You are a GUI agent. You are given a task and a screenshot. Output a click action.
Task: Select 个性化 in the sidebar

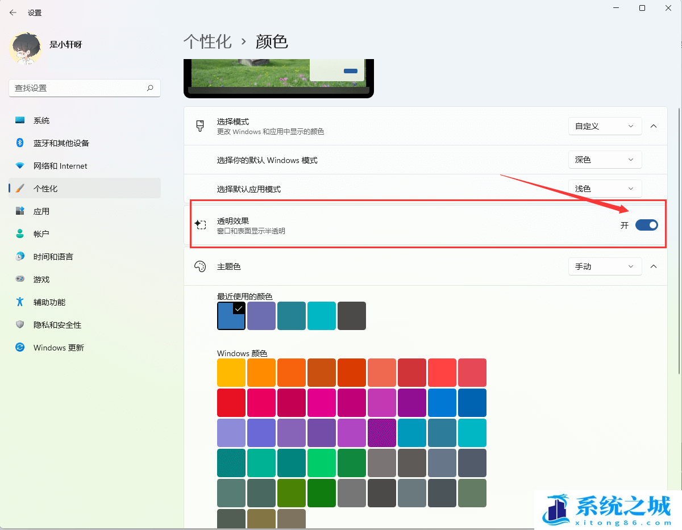point(85,189)
